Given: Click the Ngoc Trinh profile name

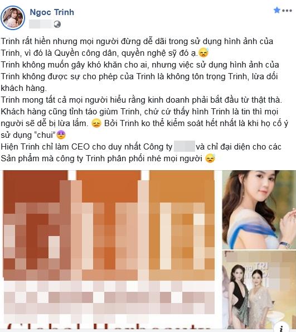Looking at the screenshot, I should pyautogui.click(x=52, y=12).
